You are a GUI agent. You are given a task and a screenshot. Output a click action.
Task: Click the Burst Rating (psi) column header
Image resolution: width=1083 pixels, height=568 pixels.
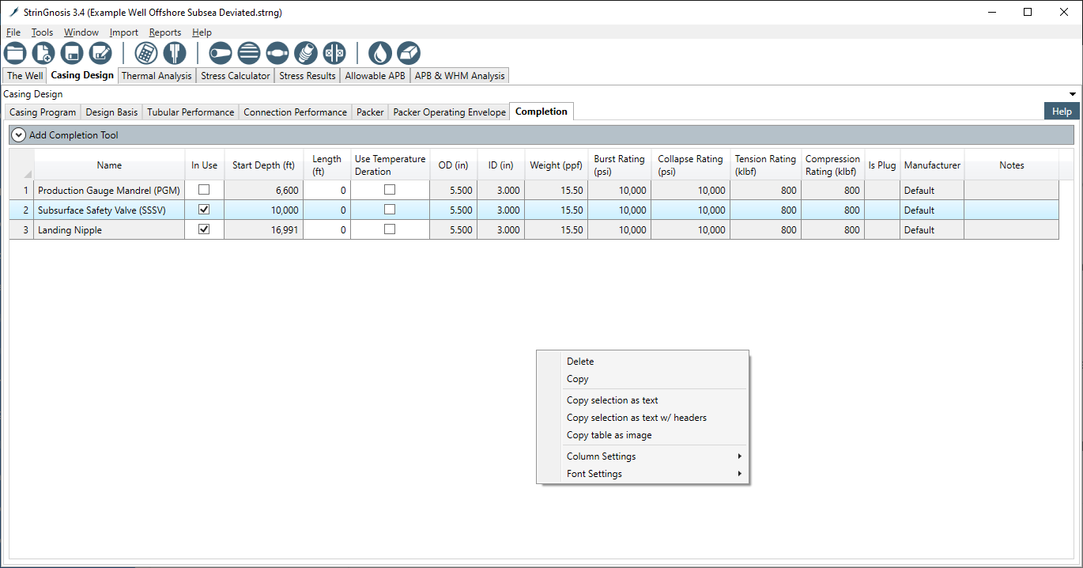tap(620, 165)
